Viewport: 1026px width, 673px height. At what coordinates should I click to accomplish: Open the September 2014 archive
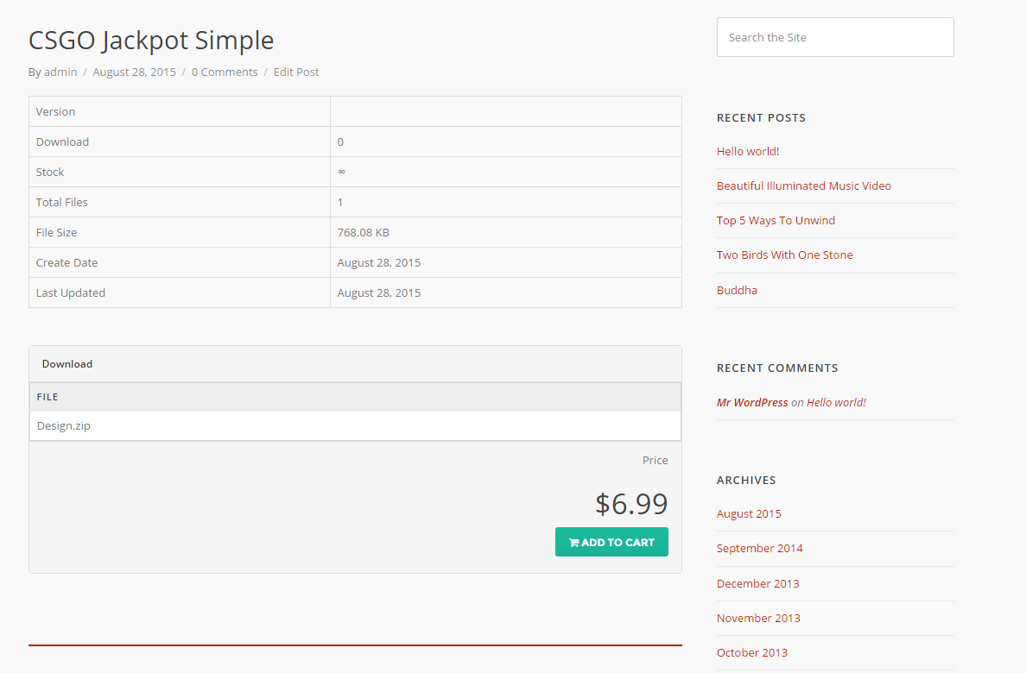(759, 548)
